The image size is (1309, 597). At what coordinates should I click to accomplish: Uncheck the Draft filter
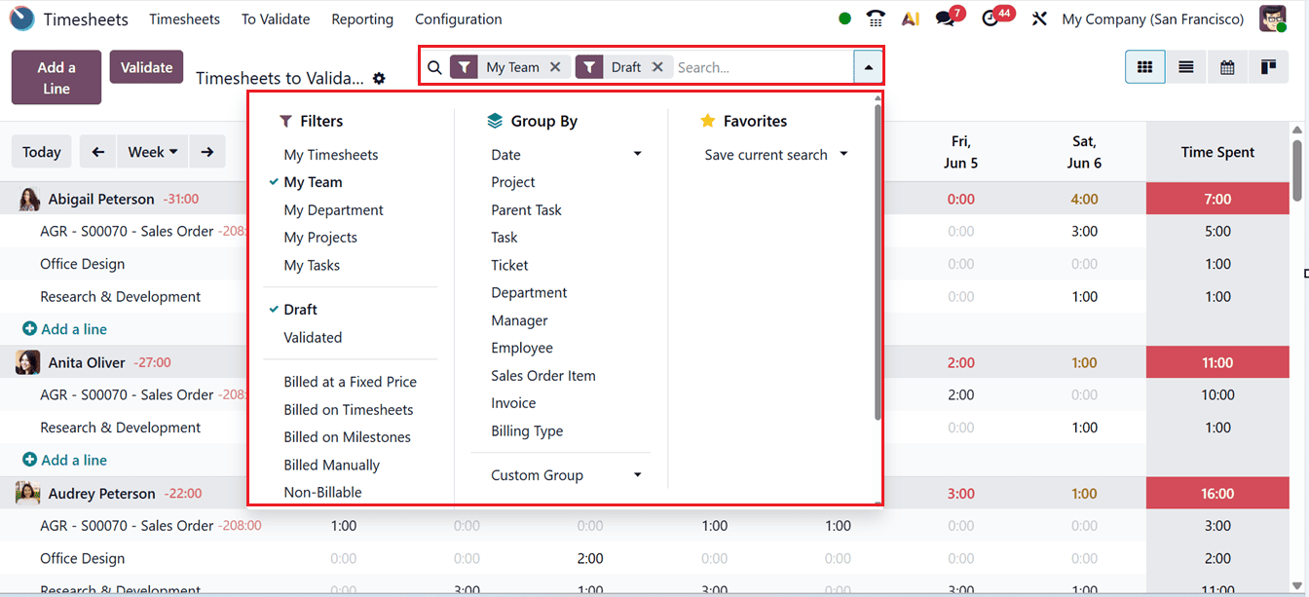(301, 310)
